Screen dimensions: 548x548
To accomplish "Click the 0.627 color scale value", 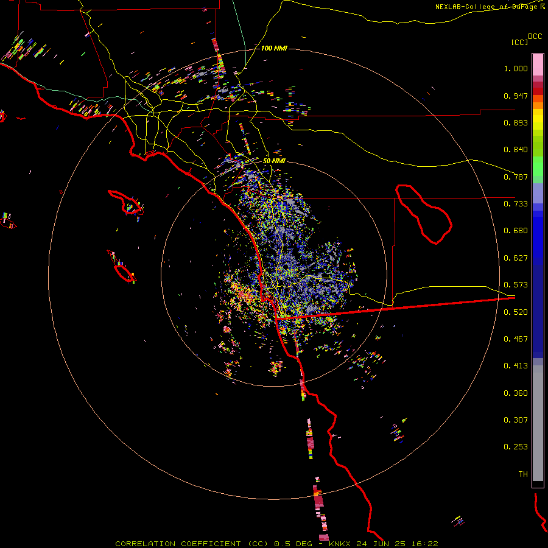I will (x=516, y=258).
